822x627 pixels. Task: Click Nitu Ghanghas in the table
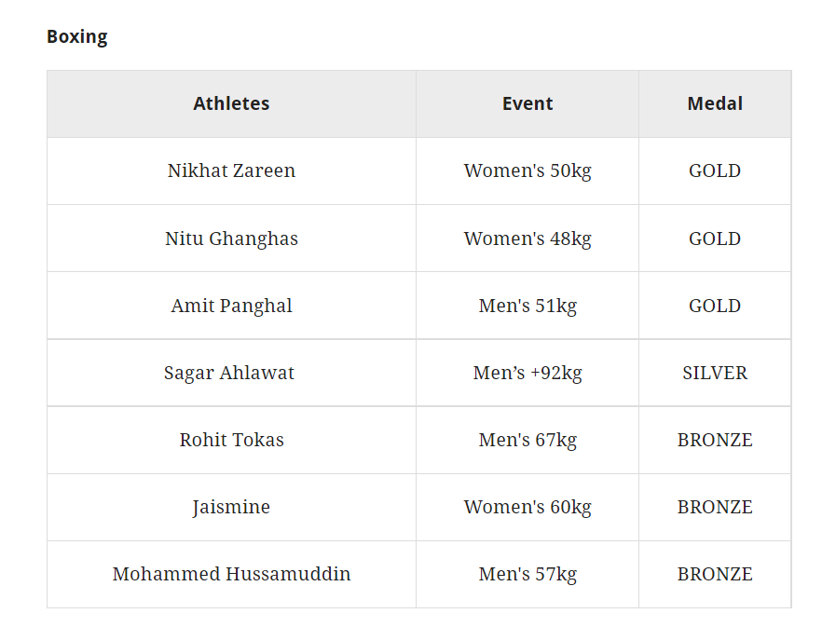[x=231, y=239]
